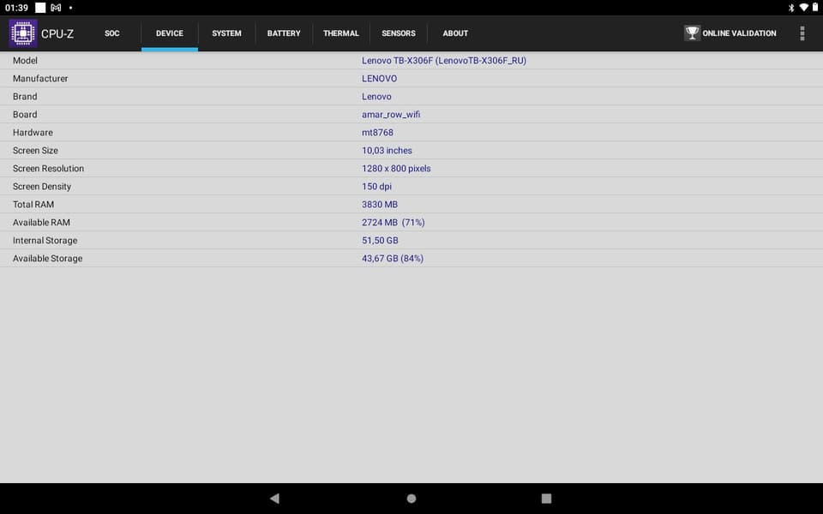Click the status bar clock 01:39
The height and width of the screenshot is (514, 823).
pos(16,8)
